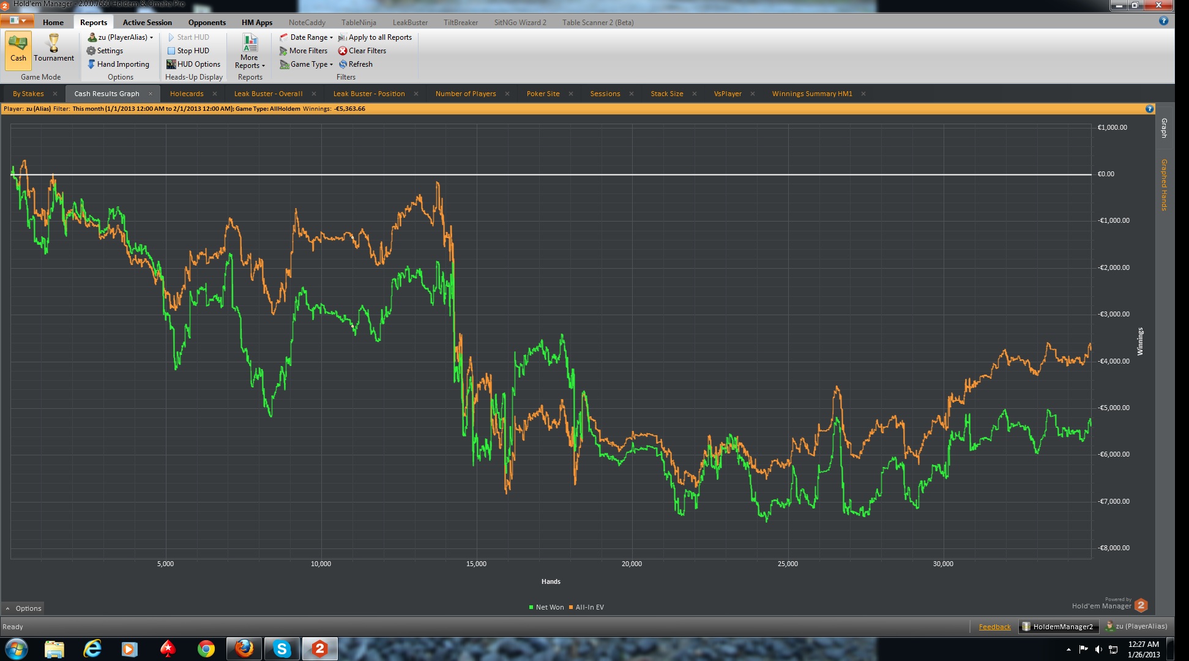
Task: Switch to the Sessions report tab
Action: tap(605, 94)
